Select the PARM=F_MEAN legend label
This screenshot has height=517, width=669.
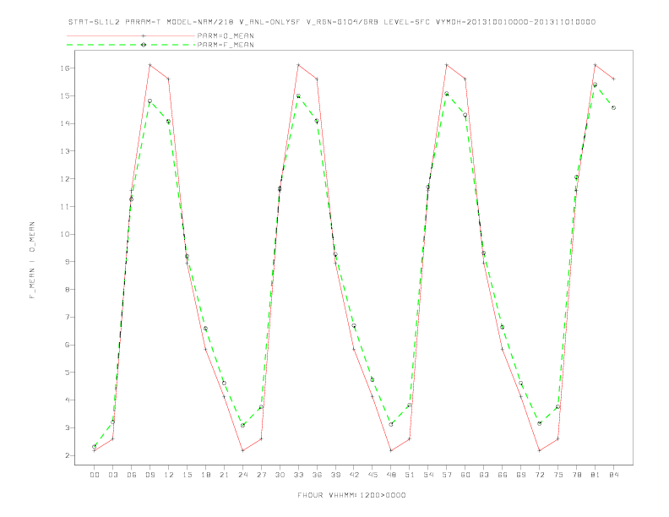click(x=226, y=45)
